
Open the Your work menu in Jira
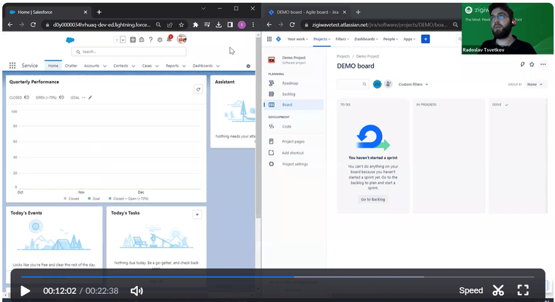297,39
